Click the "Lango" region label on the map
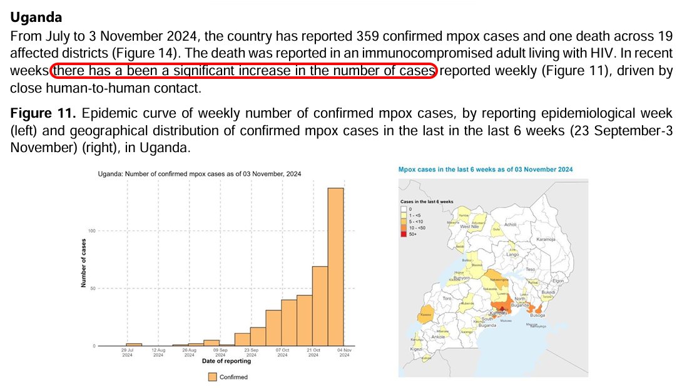Screen dimensions: 677x390 point(512,255)
